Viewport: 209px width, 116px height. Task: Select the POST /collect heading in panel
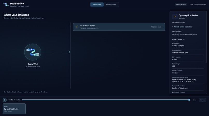(177, 31)
